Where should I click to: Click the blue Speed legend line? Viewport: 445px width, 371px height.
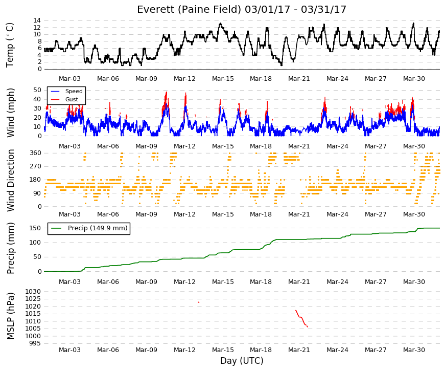55,91
